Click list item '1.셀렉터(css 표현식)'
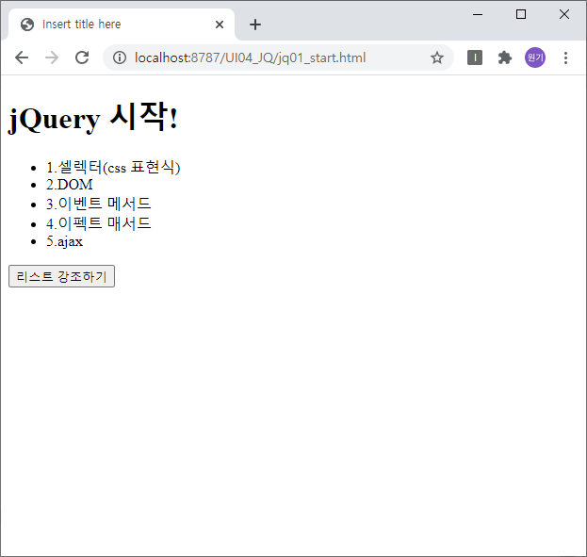The height and width of the screenshot is (557, 587). pyautogui.click(x=113, y=167)
